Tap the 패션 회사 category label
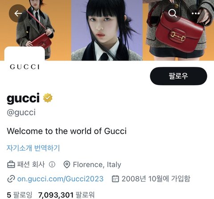 31,164
